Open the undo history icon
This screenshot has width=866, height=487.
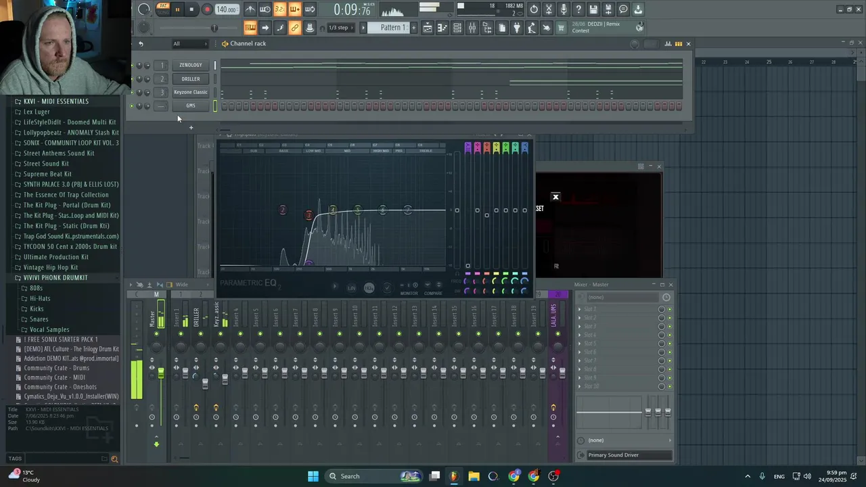point(534,9)
